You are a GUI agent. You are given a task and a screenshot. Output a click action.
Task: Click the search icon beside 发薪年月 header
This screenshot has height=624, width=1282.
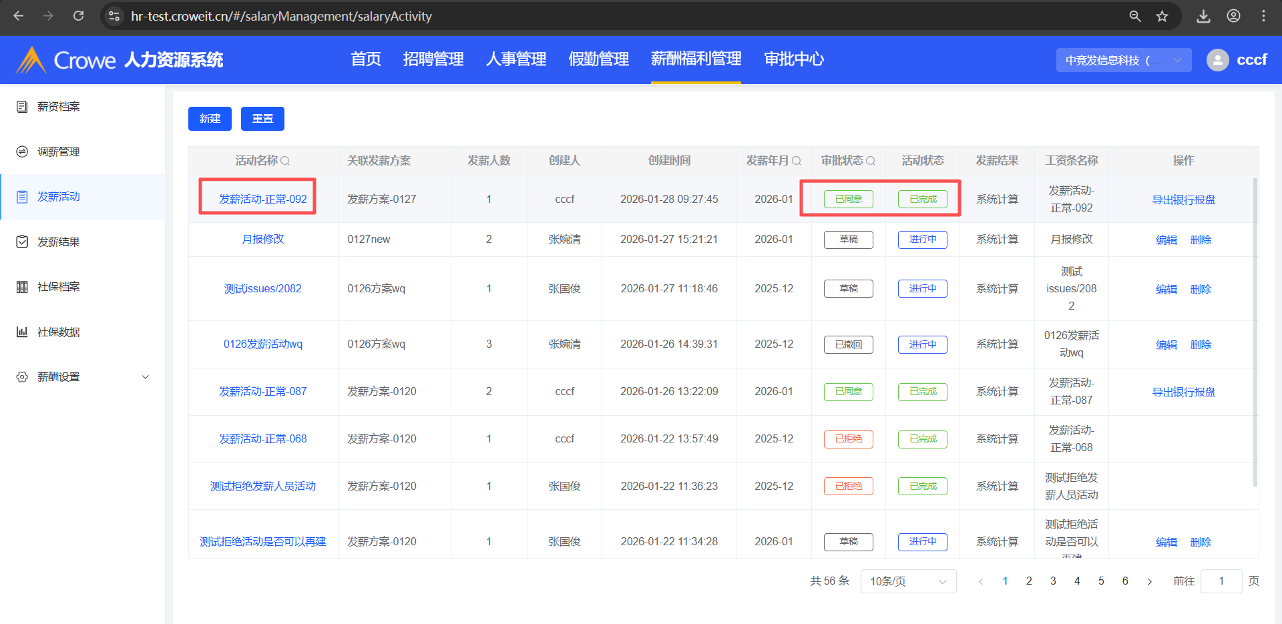pos(797,161)
